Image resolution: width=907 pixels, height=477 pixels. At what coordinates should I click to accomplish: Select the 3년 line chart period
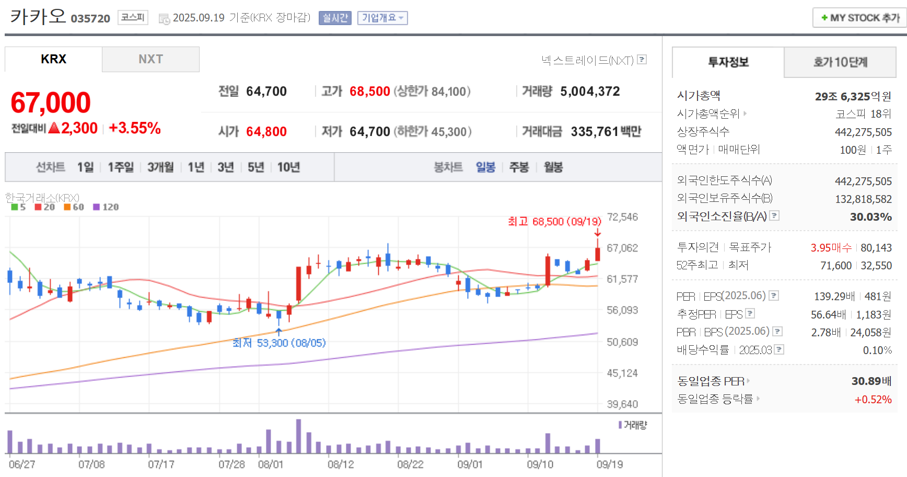tap(226, 167)
